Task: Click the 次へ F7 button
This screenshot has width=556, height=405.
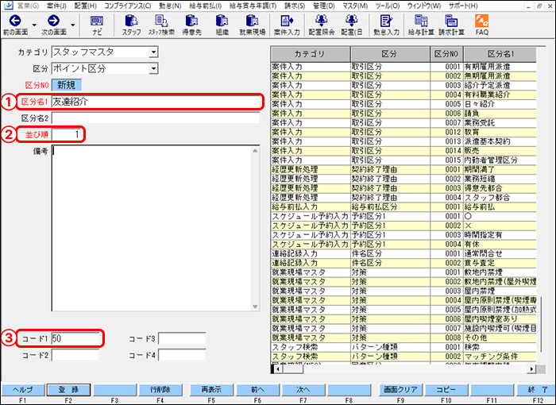Action: (x=303, y=390)
